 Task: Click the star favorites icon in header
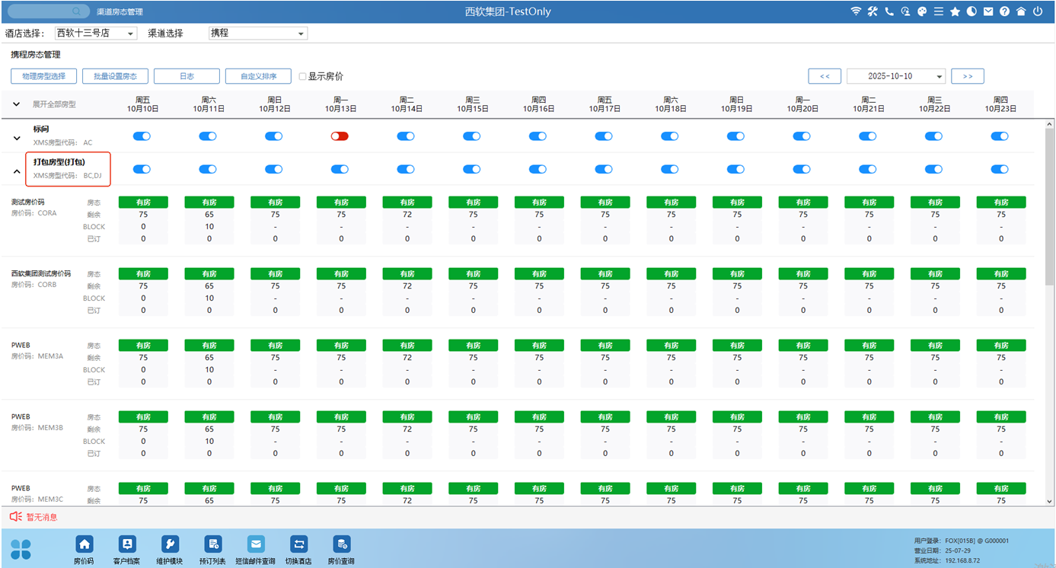[955, 11]
